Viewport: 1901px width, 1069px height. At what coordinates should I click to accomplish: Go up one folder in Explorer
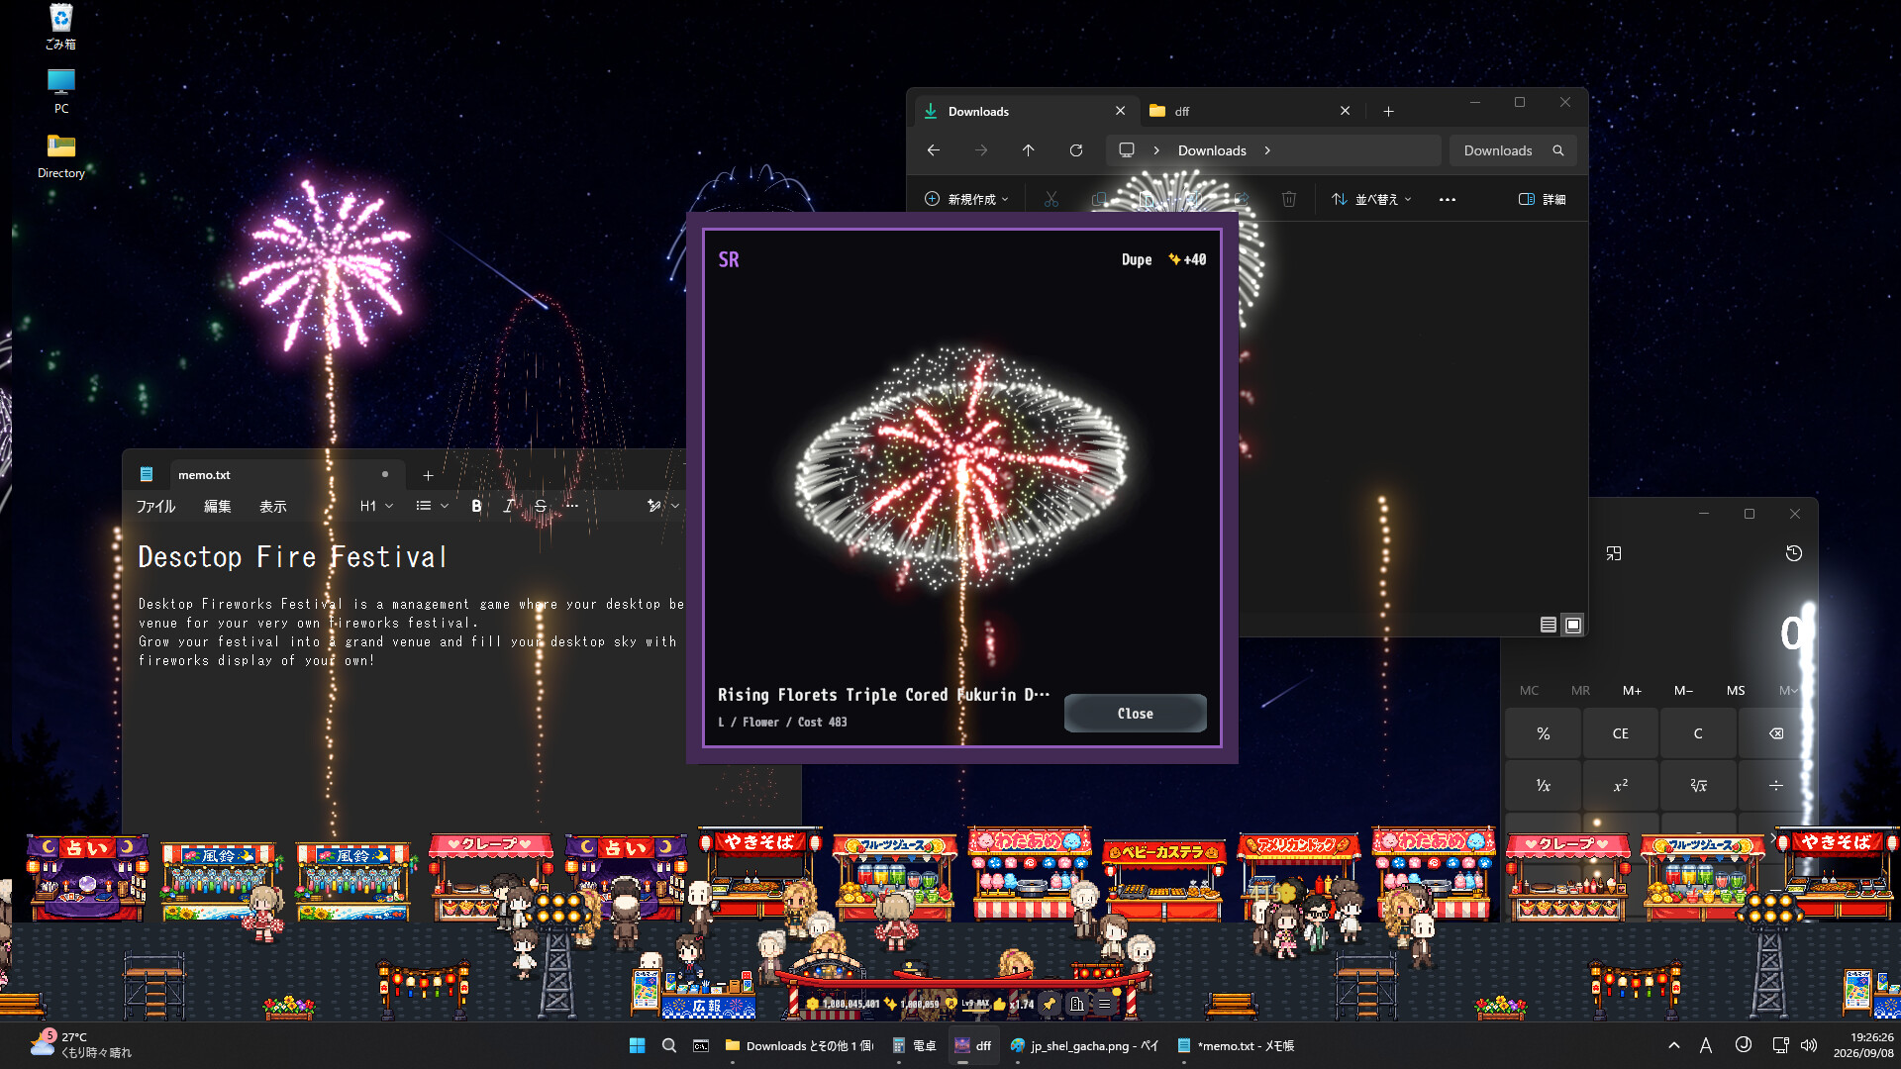click(x=1028, y=150)
